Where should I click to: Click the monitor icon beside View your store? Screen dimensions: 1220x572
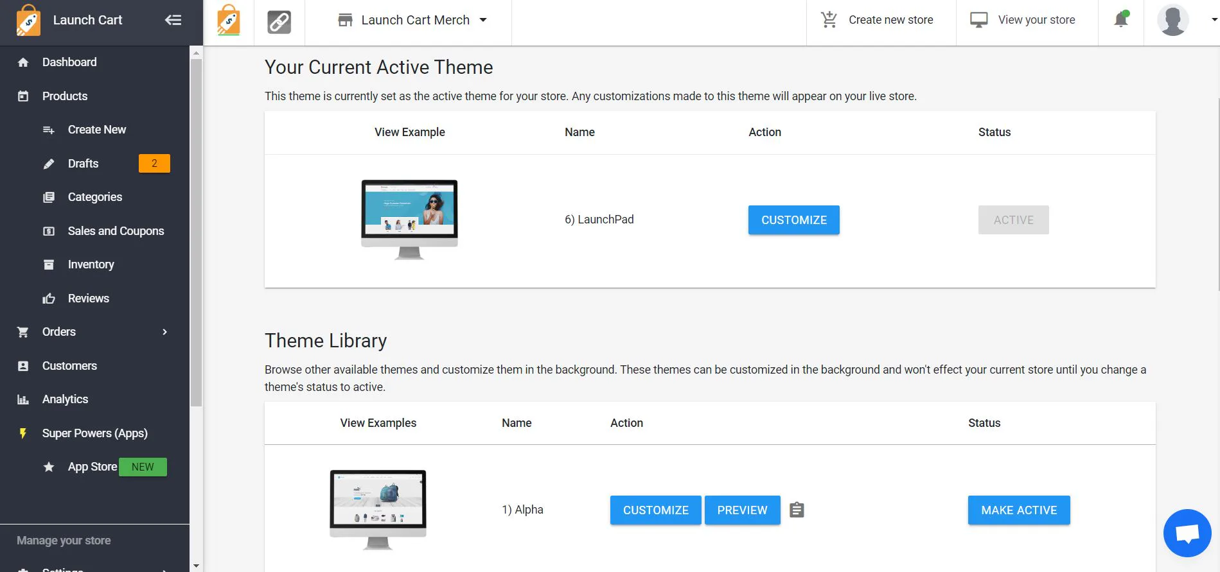coord(978,20)
